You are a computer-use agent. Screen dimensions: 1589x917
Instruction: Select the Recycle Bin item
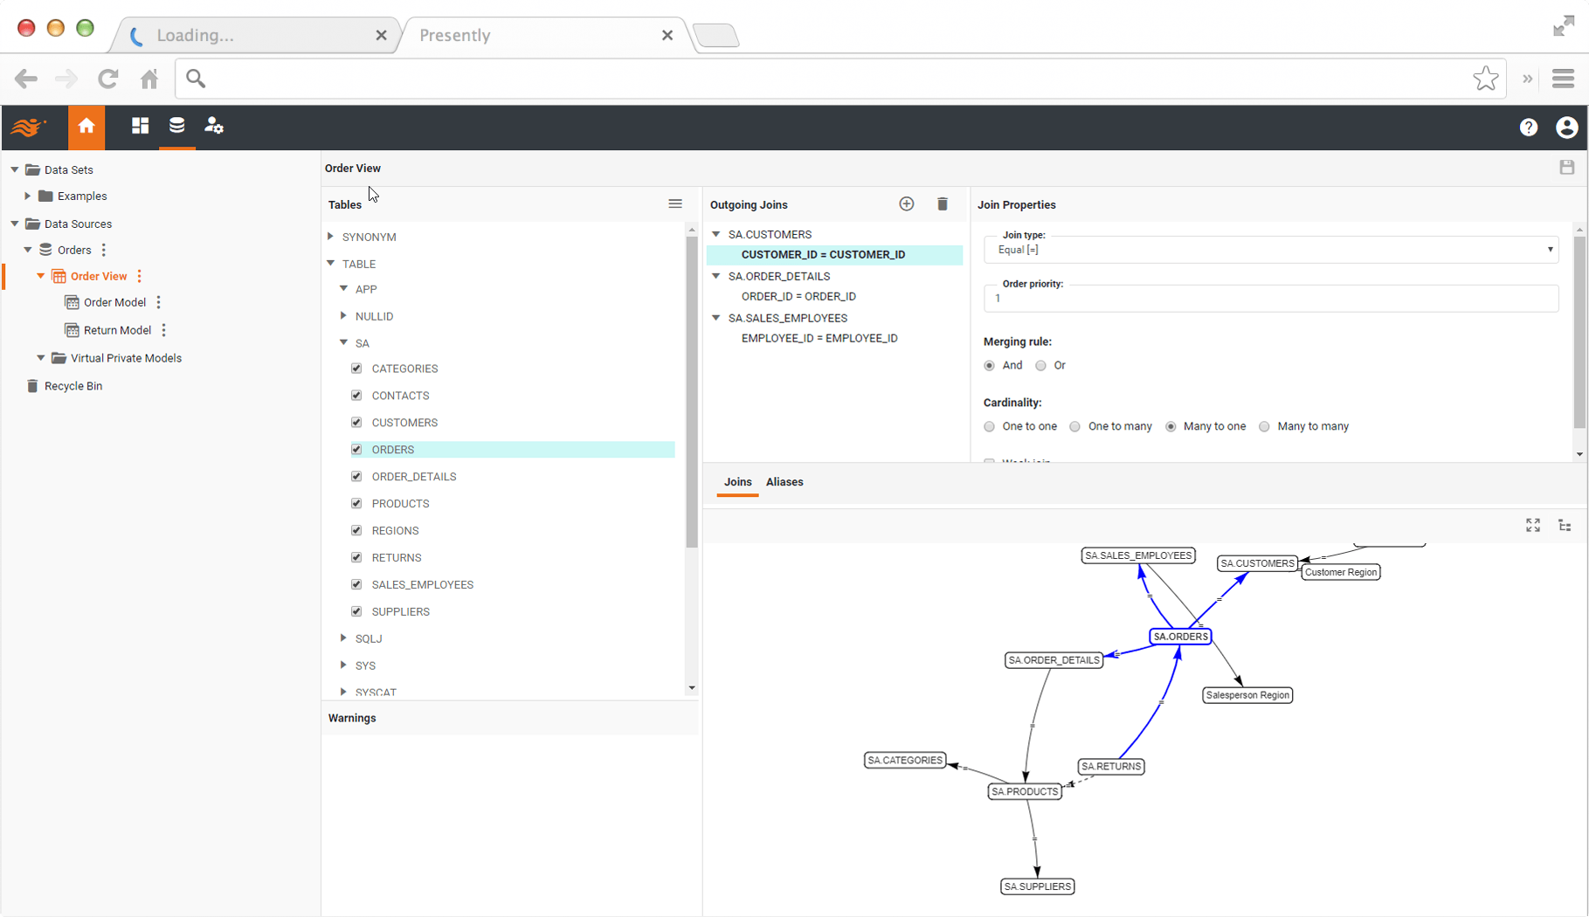[x=73, y=386]
